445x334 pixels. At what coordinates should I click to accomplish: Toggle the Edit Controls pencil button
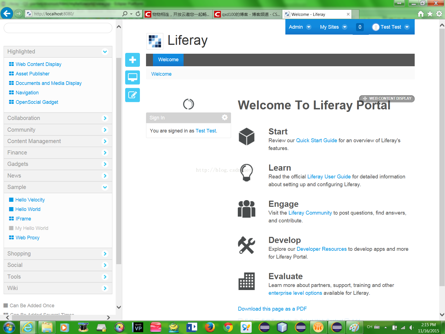coord(132,95)
